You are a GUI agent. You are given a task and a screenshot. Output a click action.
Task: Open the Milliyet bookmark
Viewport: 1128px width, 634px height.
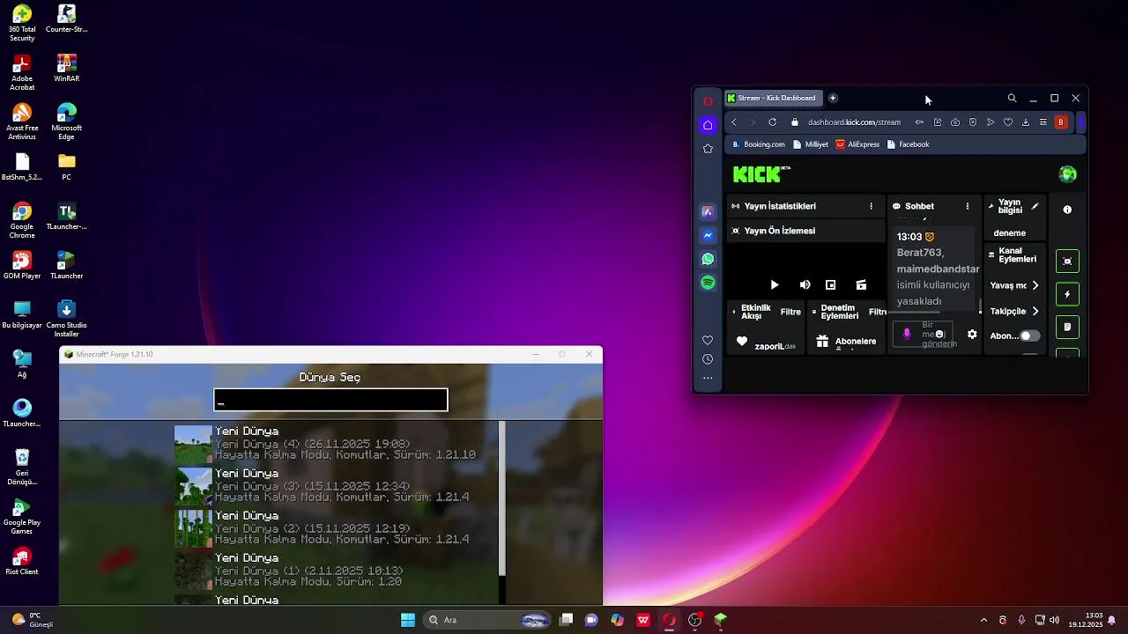click(811, 144)
